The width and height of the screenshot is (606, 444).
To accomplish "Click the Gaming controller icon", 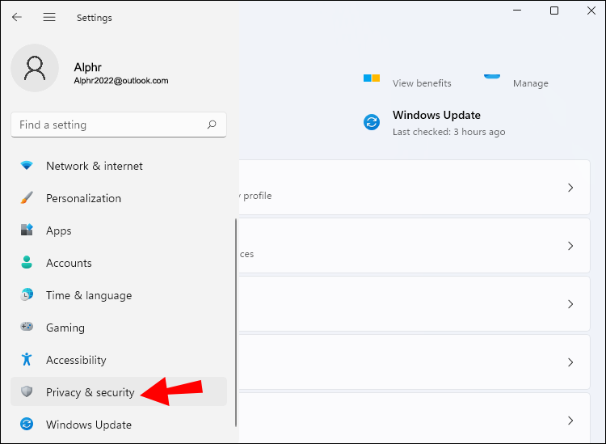I will [x=27, y=328].
